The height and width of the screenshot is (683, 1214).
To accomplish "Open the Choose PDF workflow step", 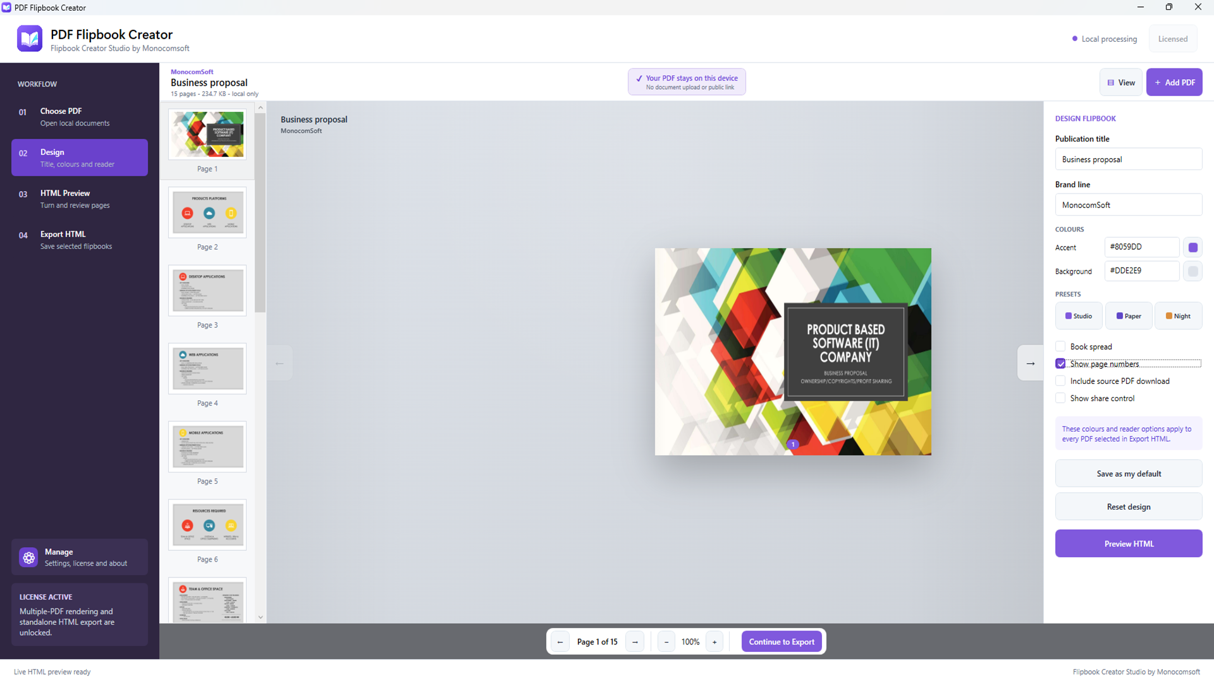I will [x=80, y=116].
